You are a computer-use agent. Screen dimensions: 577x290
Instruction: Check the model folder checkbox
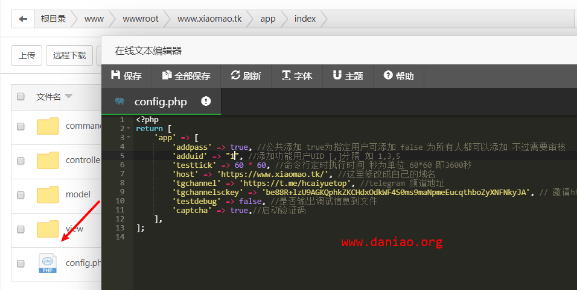tap(21, 195)
